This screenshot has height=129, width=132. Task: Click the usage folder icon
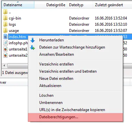[5, 30]
